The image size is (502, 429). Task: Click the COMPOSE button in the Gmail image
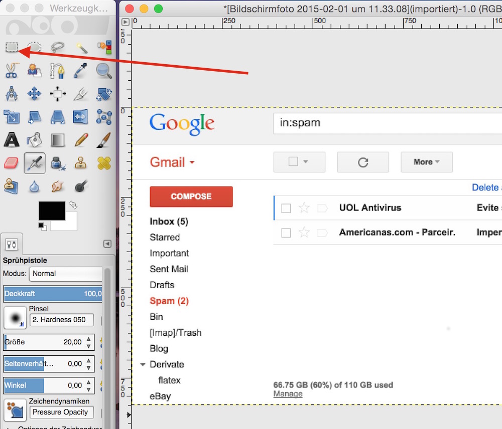tap(191, 196)
